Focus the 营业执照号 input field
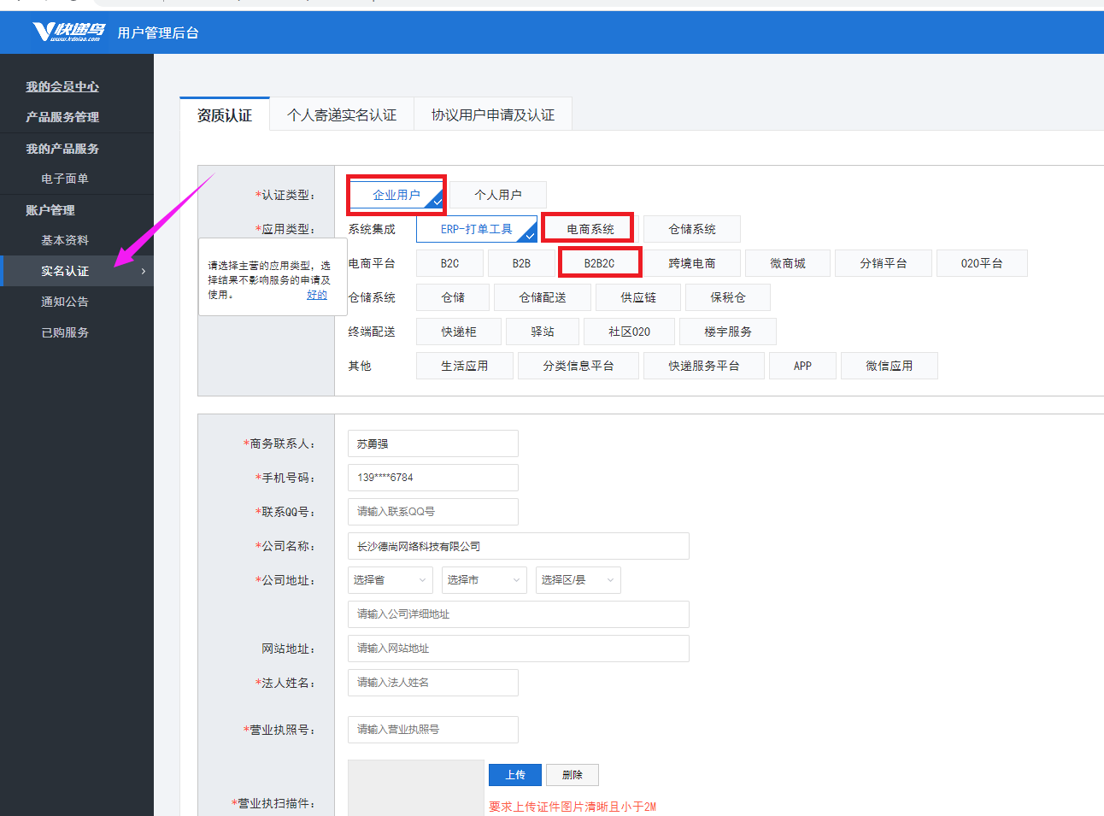1104x816 pixels. [433, 730]
